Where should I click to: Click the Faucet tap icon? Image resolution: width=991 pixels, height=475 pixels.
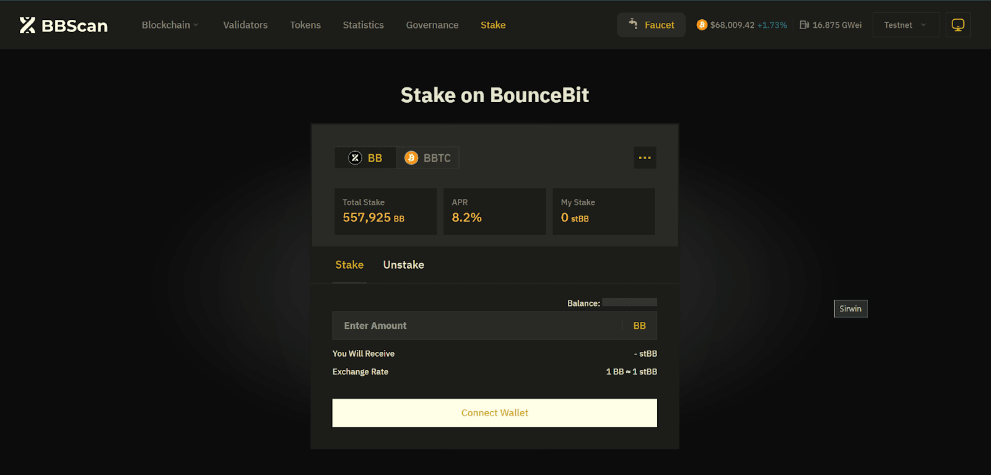[633, 24]
